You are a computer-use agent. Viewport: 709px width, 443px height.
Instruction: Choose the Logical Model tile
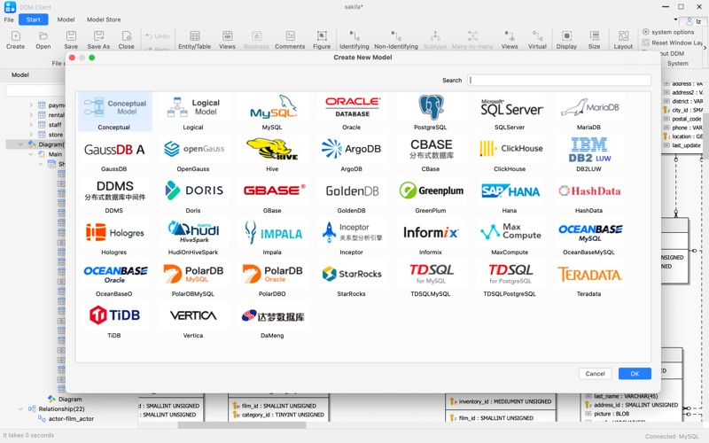click(x=193, y=113)
